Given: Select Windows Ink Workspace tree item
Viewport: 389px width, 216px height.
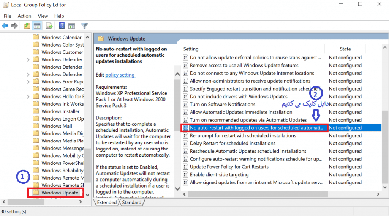Looking at the screenshot, I should point(63,104).
